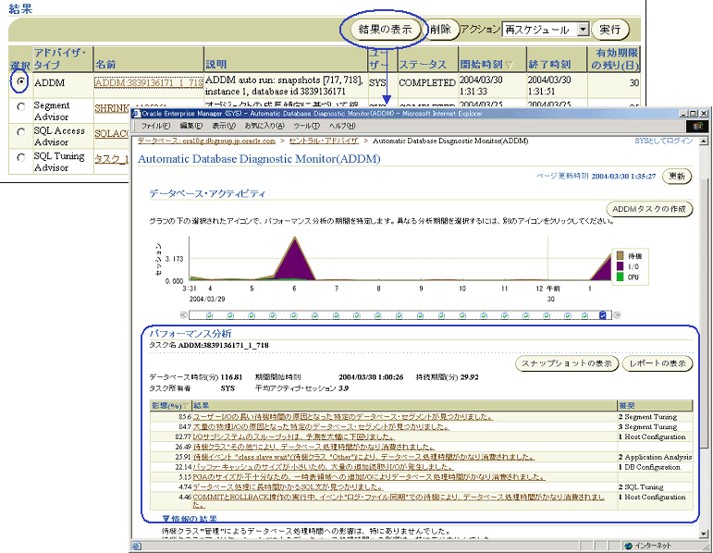Click the sort arrow on 開始時刻 column
Screen dimensions: 713x553
click(510, 66)
